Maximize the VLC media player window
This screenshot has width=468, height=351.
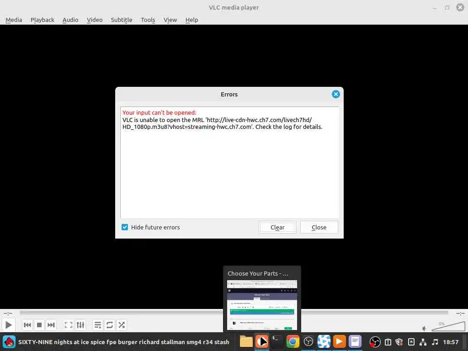pos(447,7)
